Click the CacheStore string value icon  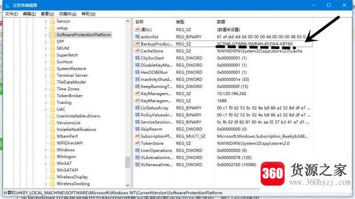[x=137, y=51]
